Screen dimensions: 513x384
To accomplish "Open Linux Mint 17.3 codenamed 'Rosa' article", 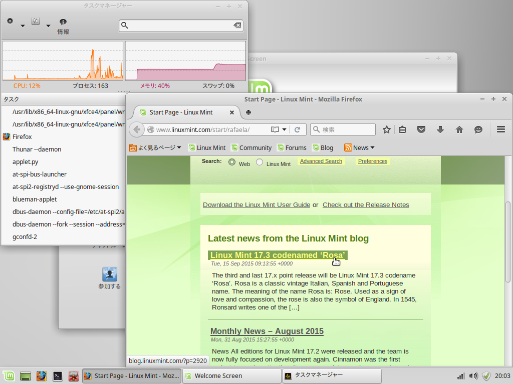I will click(x=278, y=255).
